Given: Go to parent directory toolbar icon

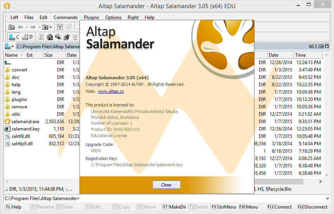Looking at the screenshot, I should (x=11, y=27).
